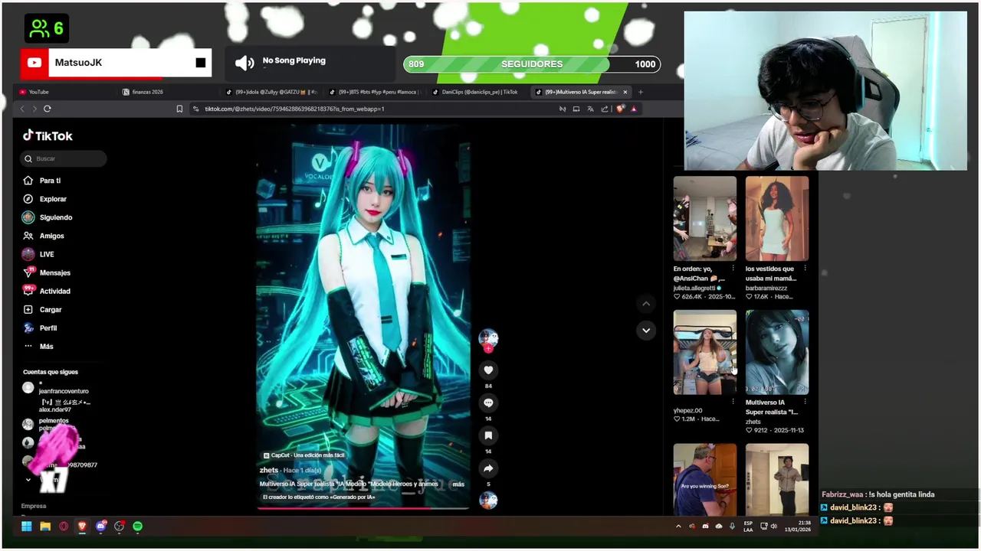Open Discord from the taskbar
The height and width of the screenshot is (551, 981).
click(x=100, y=527)
